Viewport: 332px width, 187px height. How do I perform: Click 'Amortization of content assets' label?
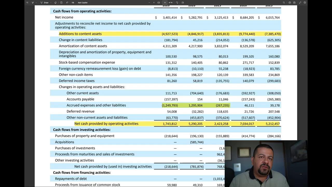(83, 46)
